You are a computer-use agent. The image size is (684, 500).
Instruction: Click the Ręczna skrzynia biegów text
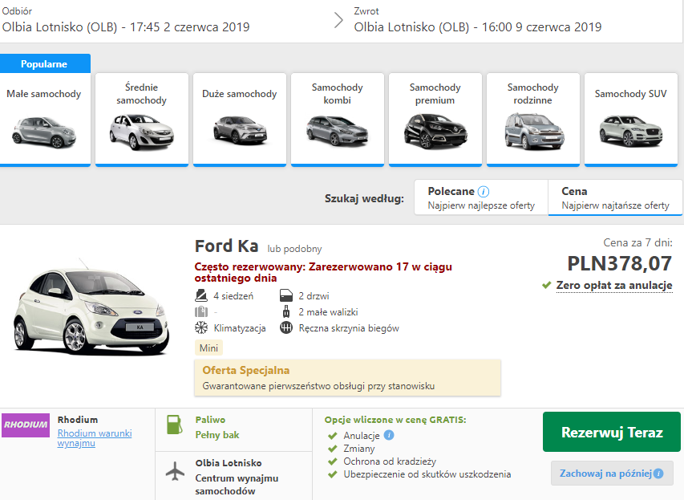pyautogui.click(x=349, y=328)
